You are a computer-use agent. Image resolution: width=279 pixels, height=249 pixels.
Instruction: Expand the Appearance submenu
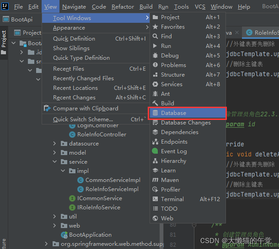tap(96, 28)
